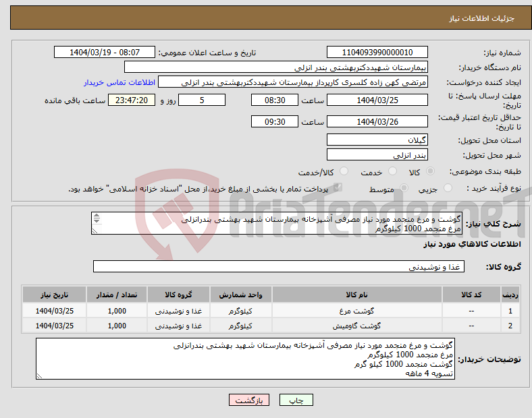Image resolution: width=532 pixels, height=418 pixels.
Task: Click scroll up arrow in شرح کلی نیاز box
Action: [x=97, y=216]
